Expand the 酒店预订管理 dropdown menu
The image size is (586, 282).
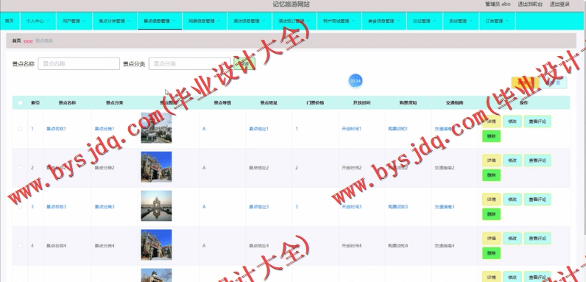(x=294, y=21)
